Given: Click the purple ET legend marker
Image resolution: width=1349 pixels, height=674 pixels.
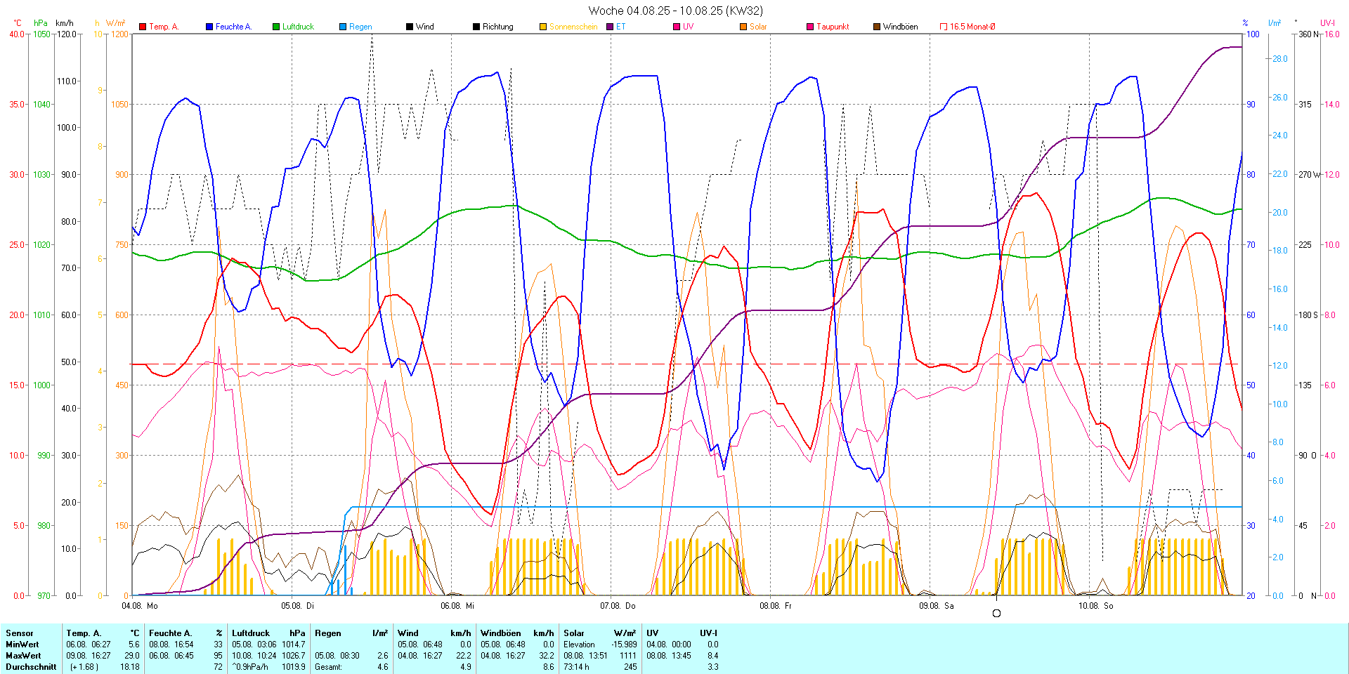Looking at the screenshot, I should [x=610, y=27].
